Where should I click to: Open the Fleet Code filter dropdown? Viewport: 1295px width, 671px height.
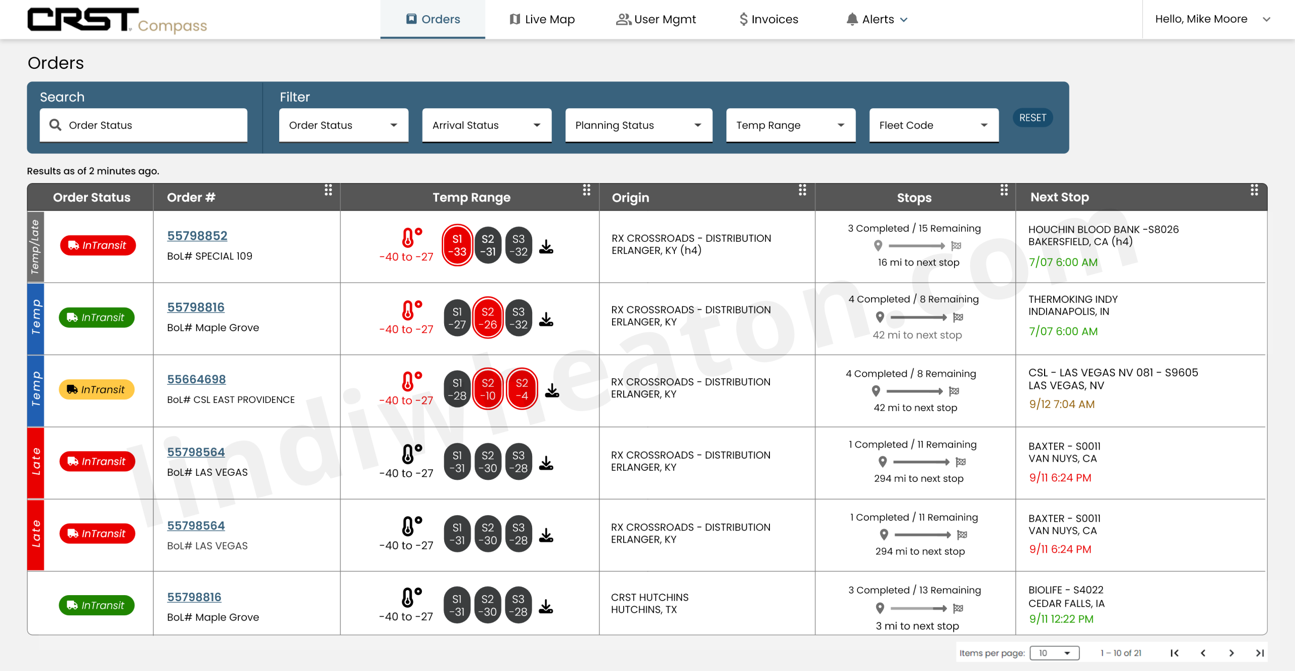point(933,125)
